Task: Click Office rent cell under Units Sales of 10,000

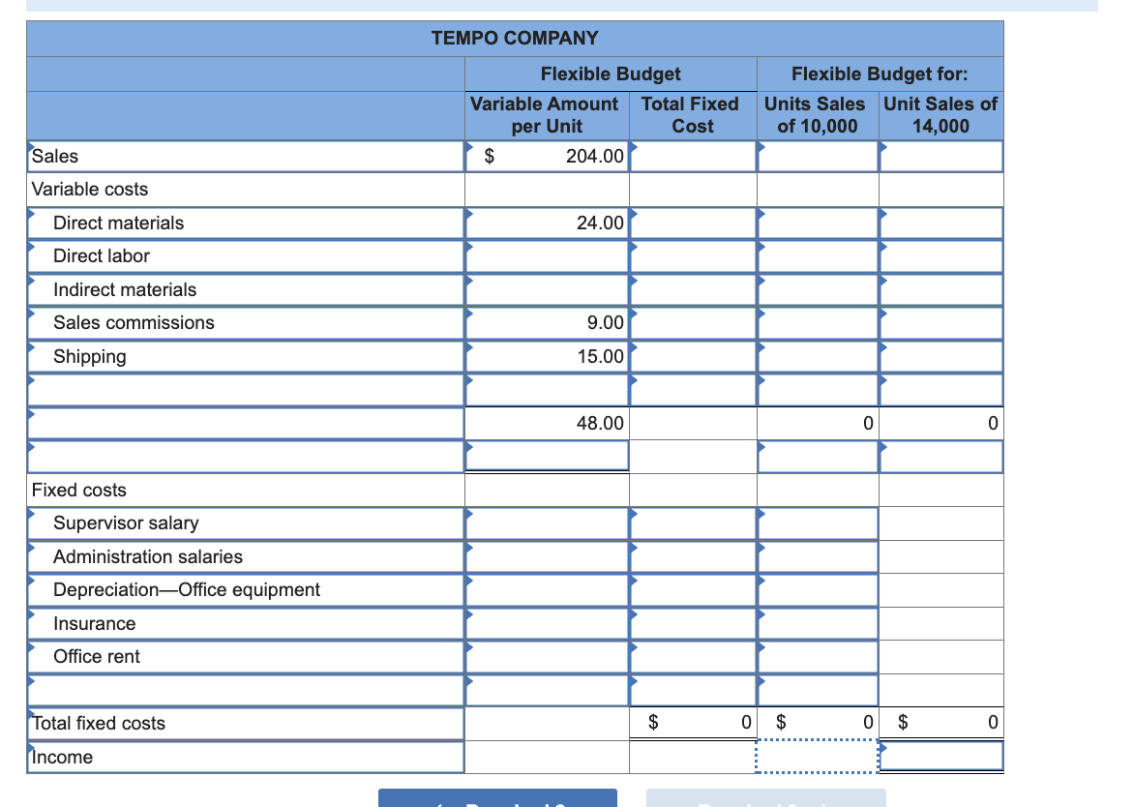Action: pos(818,657)
